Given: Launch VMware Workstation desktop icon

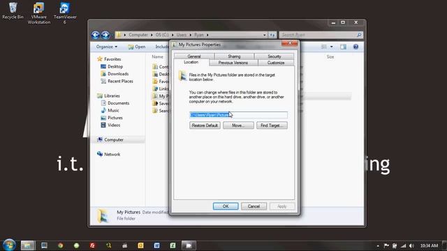Looking at the screenshot, I should (39, 13).
